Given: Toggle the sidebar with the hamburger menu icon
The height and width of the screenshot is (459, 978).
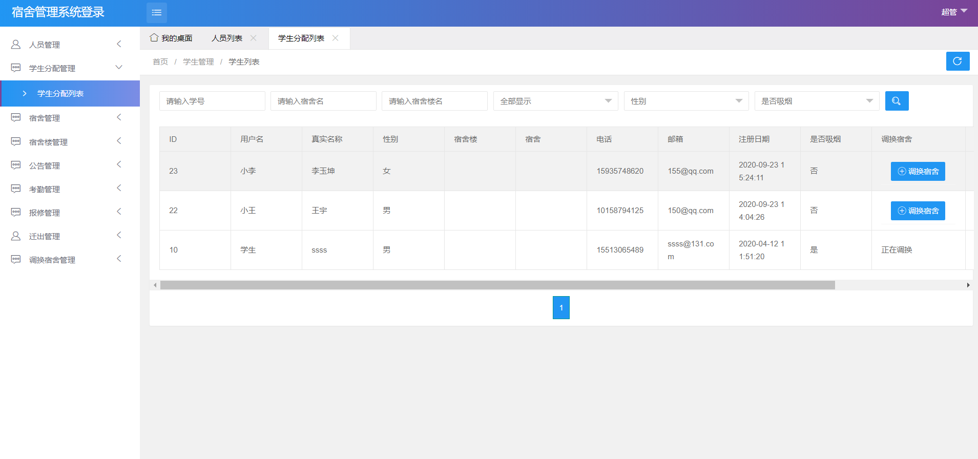Looking at the screenshot, I should 157,13.
